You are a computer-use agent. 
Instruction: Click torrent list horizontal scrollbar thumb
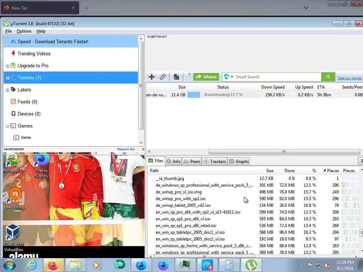pos(284,152)
